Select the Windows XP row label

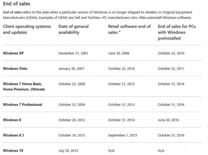(x=13, y=53)
